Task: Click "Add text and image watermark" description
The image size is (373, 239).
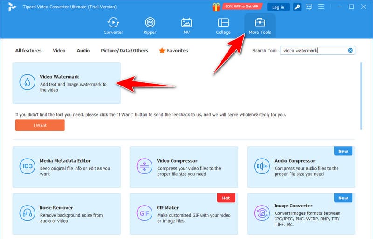Action: pyautogui.click(x=73, y=87)
